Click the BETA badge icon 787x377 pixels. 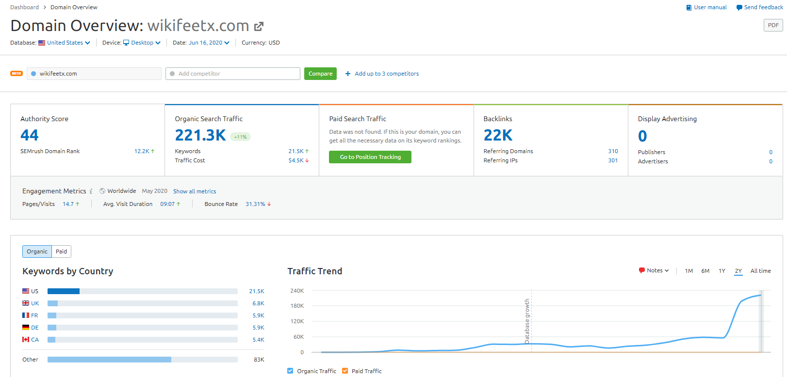click(x=16, y=74)
